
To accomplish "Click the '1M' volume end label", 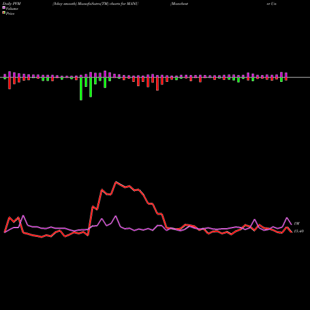I will click(x=296, y=223).
